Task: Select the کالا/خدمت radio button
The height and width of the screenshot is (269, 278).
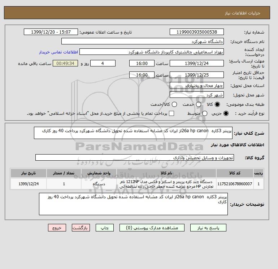Action: 174,104
